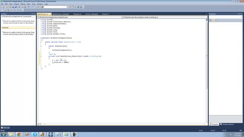Open the active files dropdown arrow at tab strip end
This screenshot has width=244, height=137.
pos(207,14)
